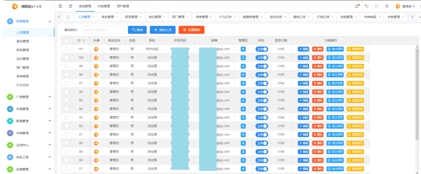Expand the 布局管理 sidebar group arrow
Image resolution: width=421 pixels, height=174 pixels.
click(50, 109)
